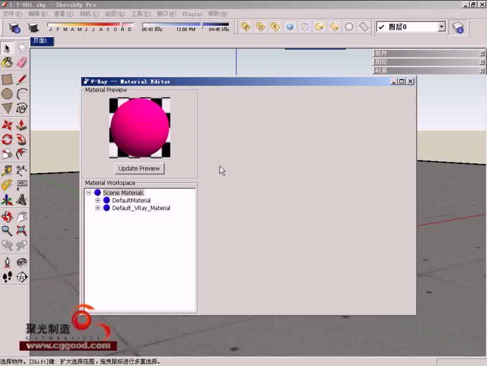Select the ABC Text label tool
Viewport: 487px width, 366px height.
pyautogui.click(x=21, y=185)
